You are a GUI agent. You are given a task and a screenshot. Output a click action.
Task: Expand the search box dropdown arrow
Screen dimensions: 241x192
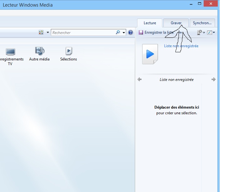pos(124,32)
